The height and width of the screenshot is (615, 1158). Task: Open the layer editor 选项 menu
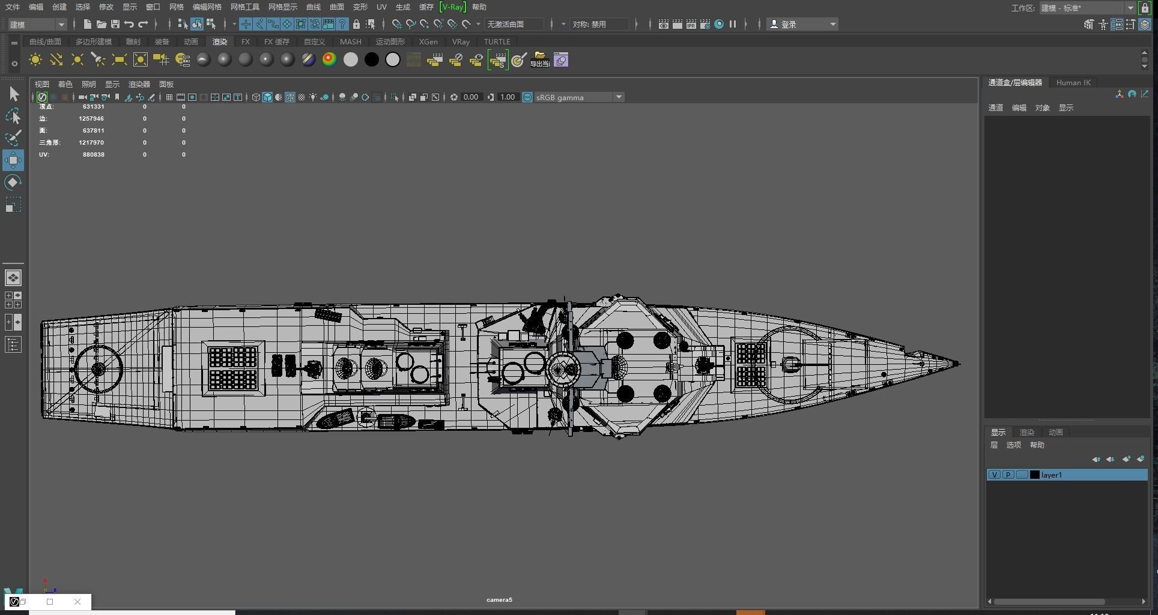(x=1014, y=445)
